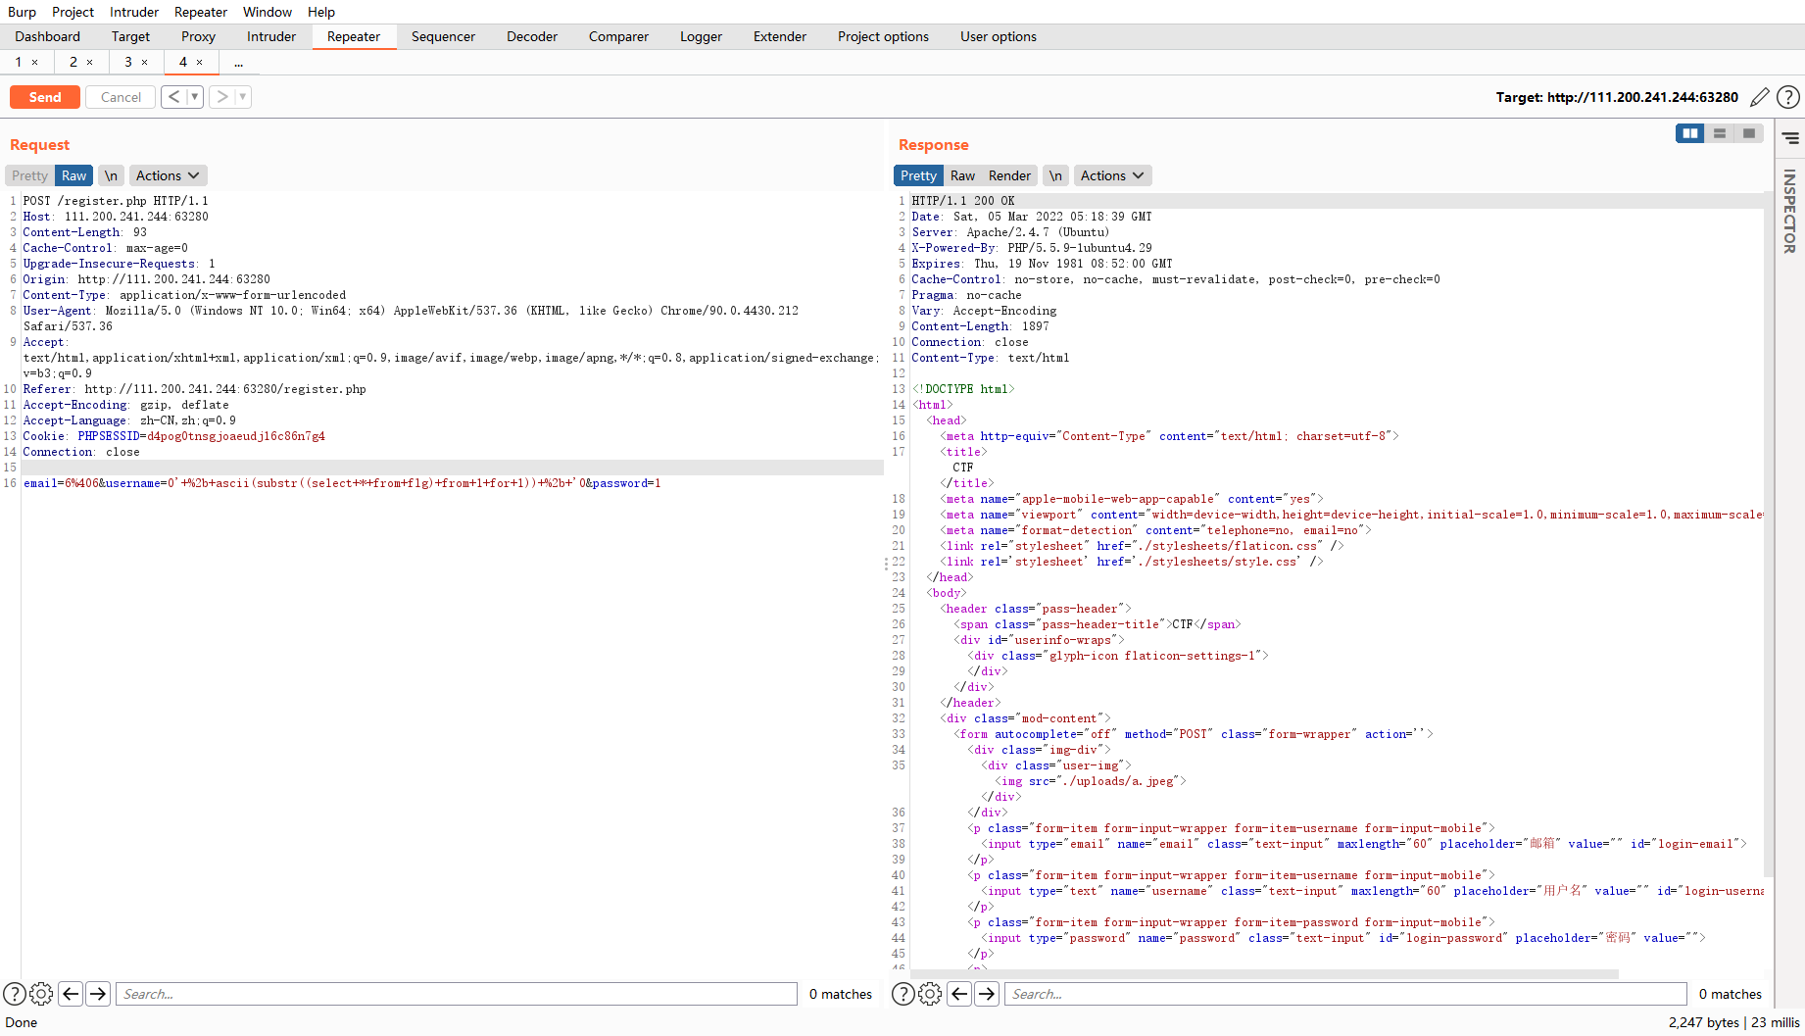Open request Actions dropdown
Viewport: 1805px width, 1036px height.
tap(168, 175)
